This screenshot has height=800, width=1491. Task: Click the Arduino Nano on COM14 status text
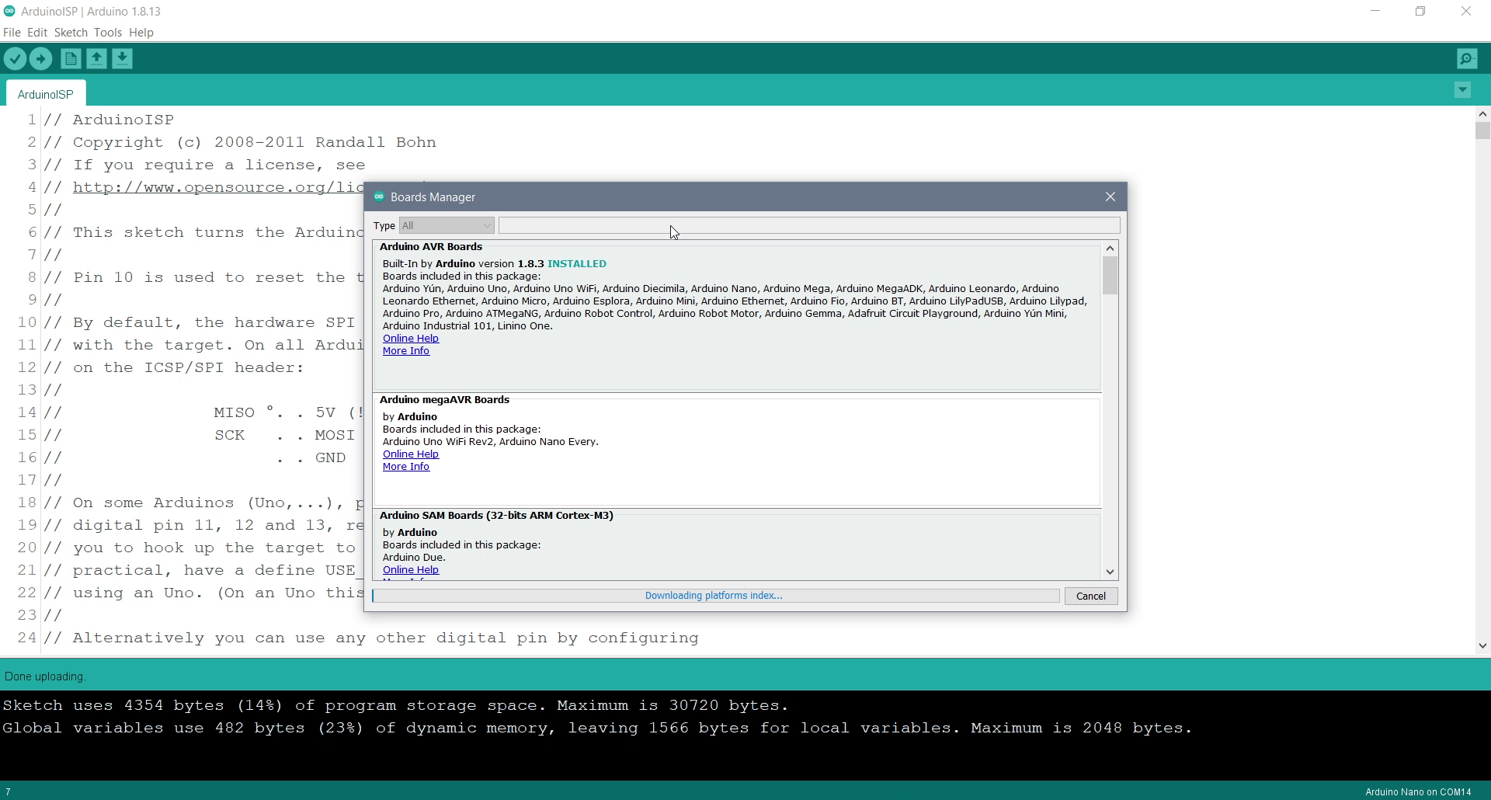coord(1418,792)
